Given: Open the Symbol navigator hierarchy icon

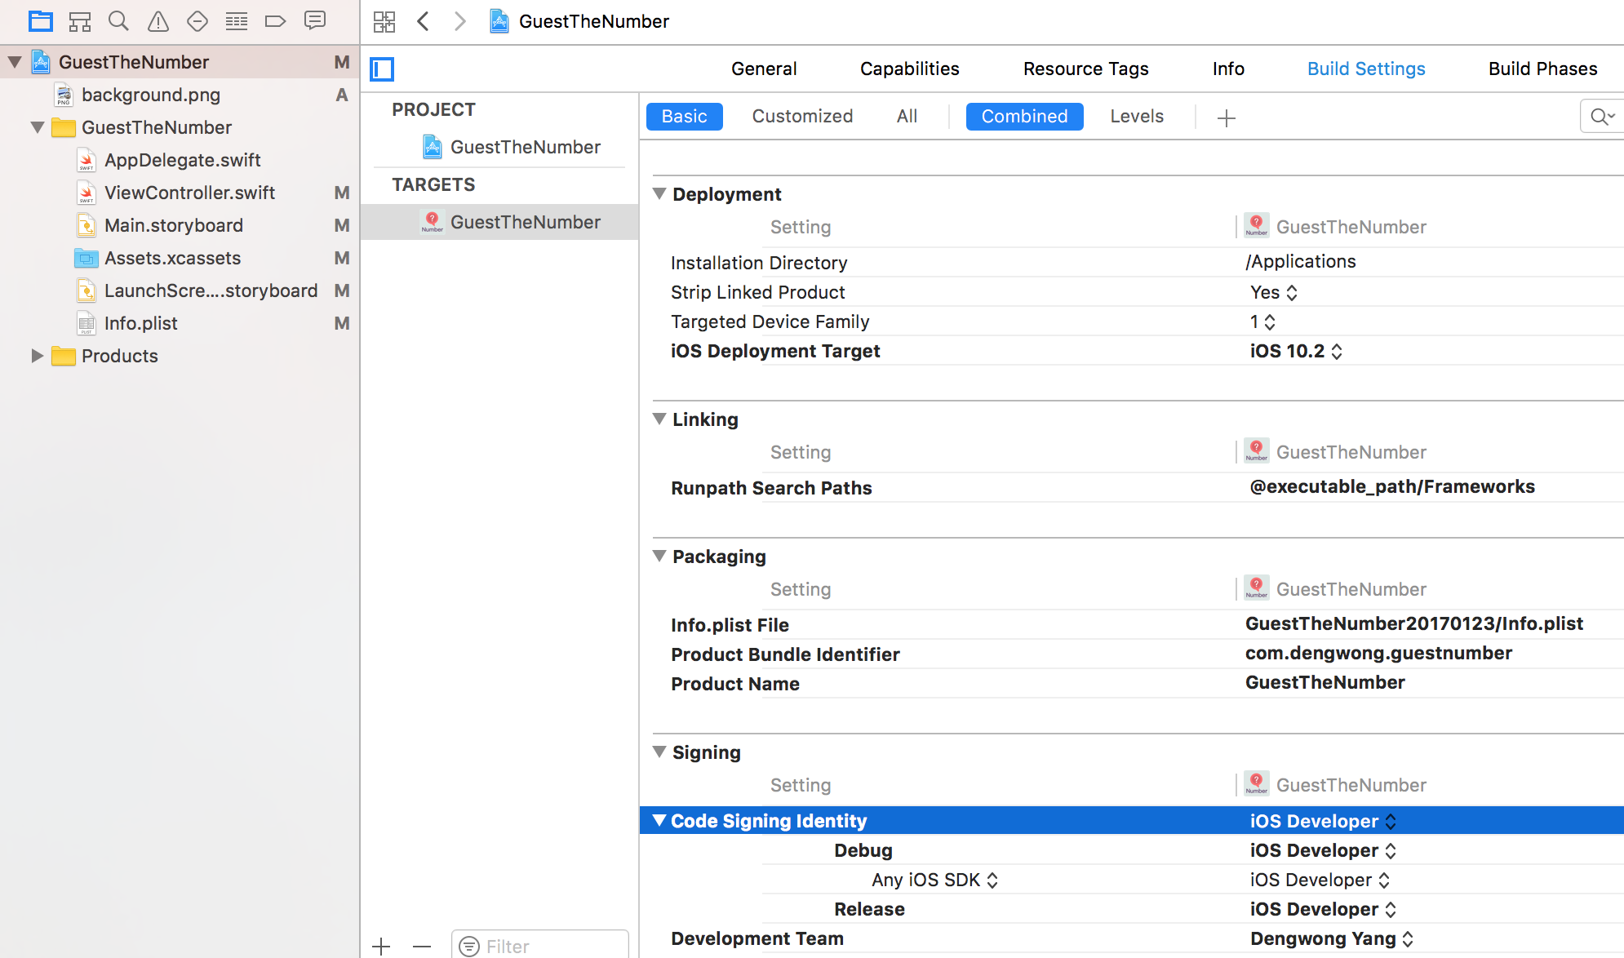Looking at the screenshot, I should pos(80,21).
